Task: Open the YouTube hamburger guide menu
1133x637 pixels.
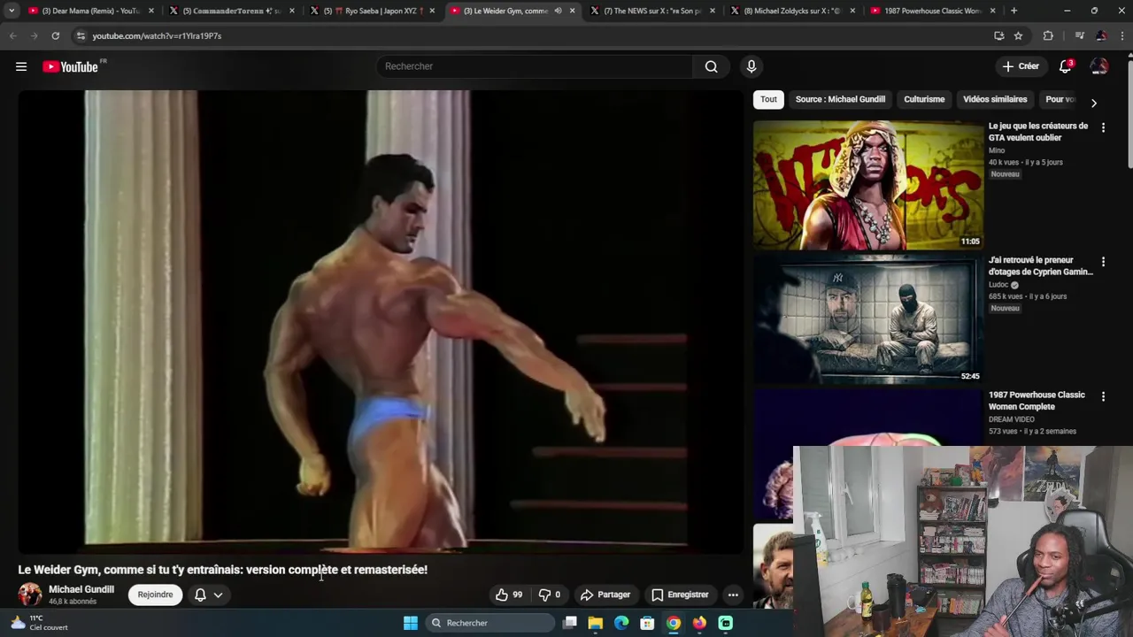Action: click(x=21, y=66)
